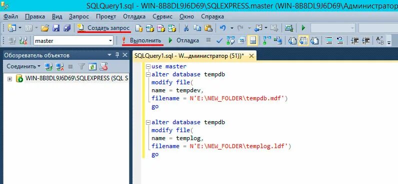398x184 pixels.
Task: Open the new project dropdown arrow
Action: point(20,28)
